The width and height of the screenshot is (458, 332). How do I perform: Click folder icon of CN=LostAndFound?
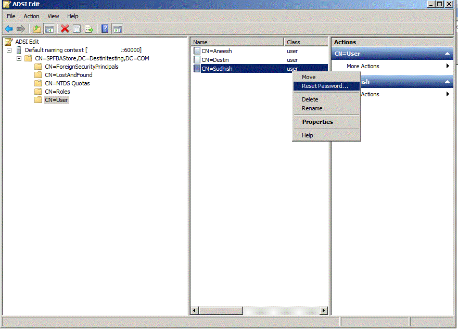point(38,75)
